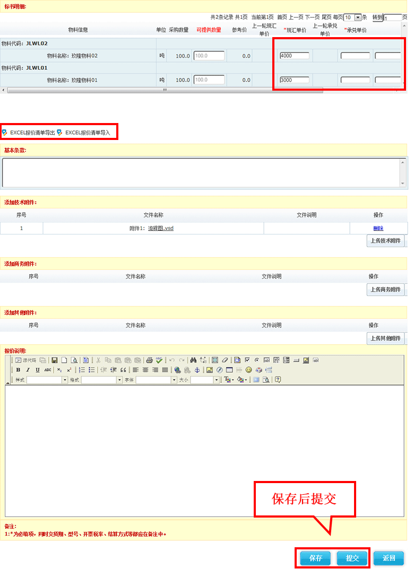Click the Find binoculars icon
This screenshot has height=569, width=414.
click(193, 360)
